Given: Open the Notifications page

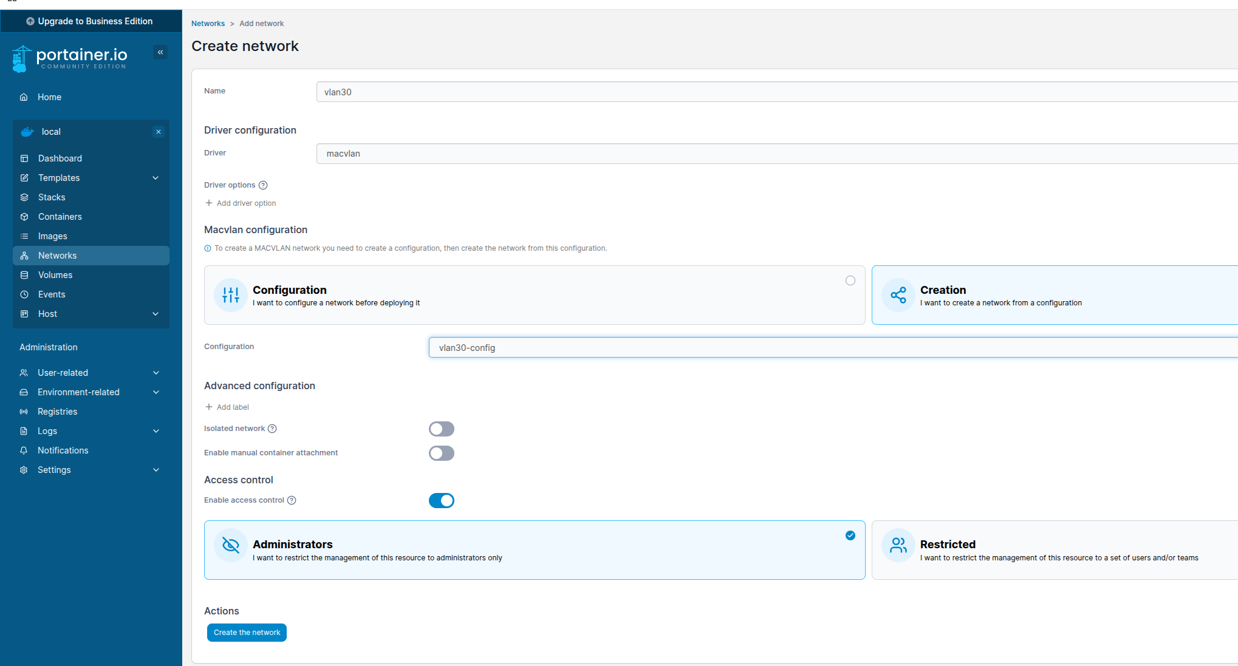Looking at the screenshot, I should click(63, 450).
